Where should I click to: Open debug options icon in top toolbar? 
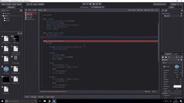tap(100, 4)
